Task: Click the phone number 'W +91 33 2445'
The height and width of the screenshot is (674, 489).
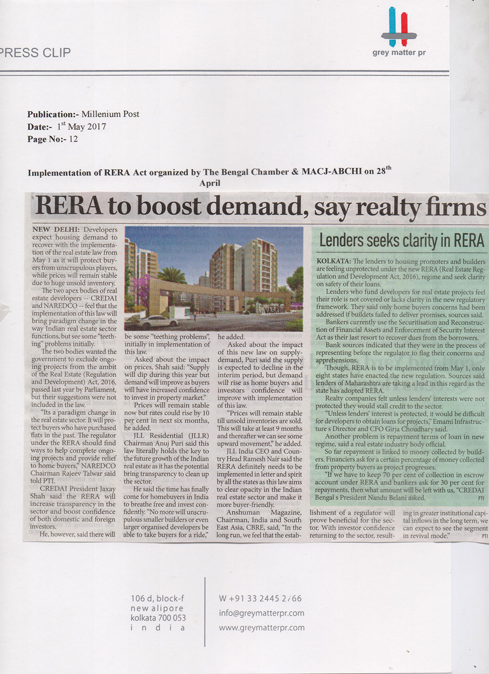Action: [x=261, y=598]
